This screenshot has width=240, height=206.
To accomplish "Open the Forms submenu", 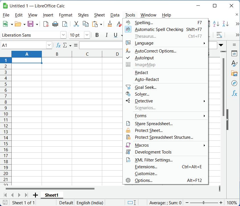I will point(166,116).
